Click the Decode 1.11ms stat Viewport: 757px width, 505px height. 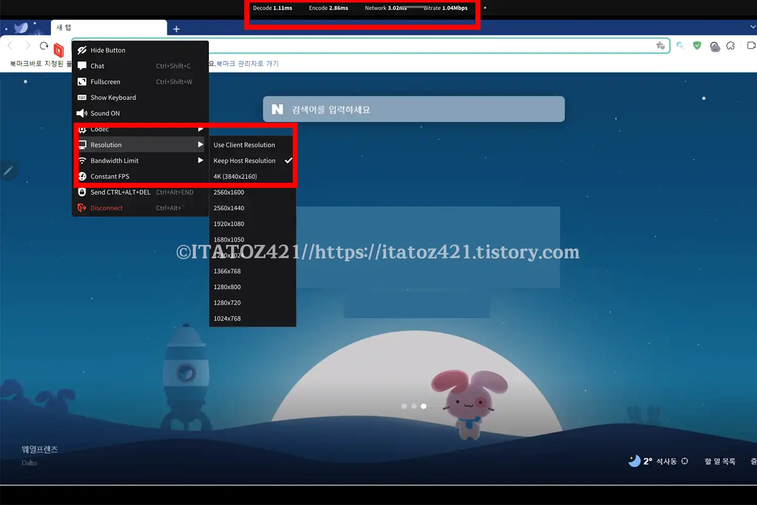(273, 8)
